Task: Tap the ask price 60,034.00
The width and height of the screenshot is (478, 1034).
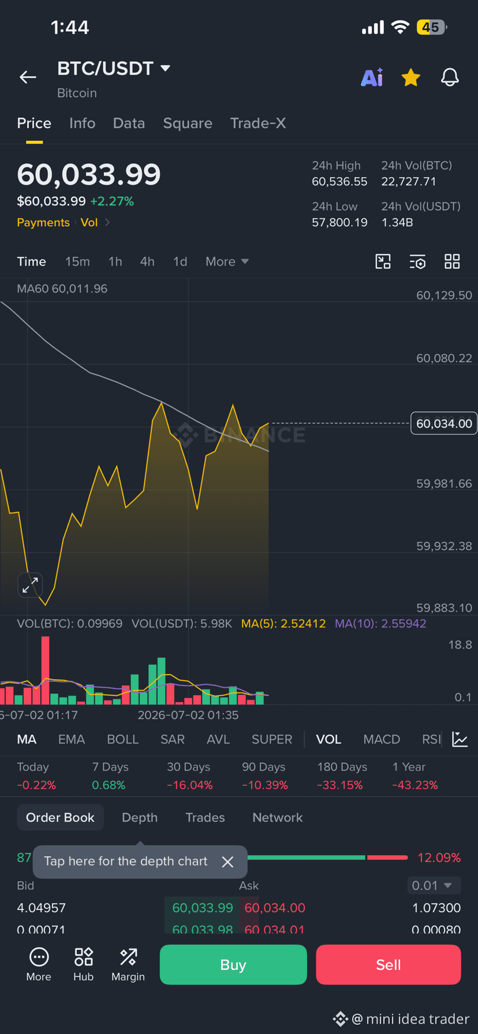Action: pyautogui.click(x=275, y=908)
